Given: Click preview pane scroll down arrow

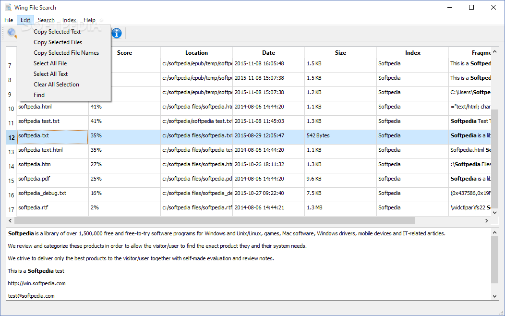Looking at the screenshot, I should pos(495,296).
